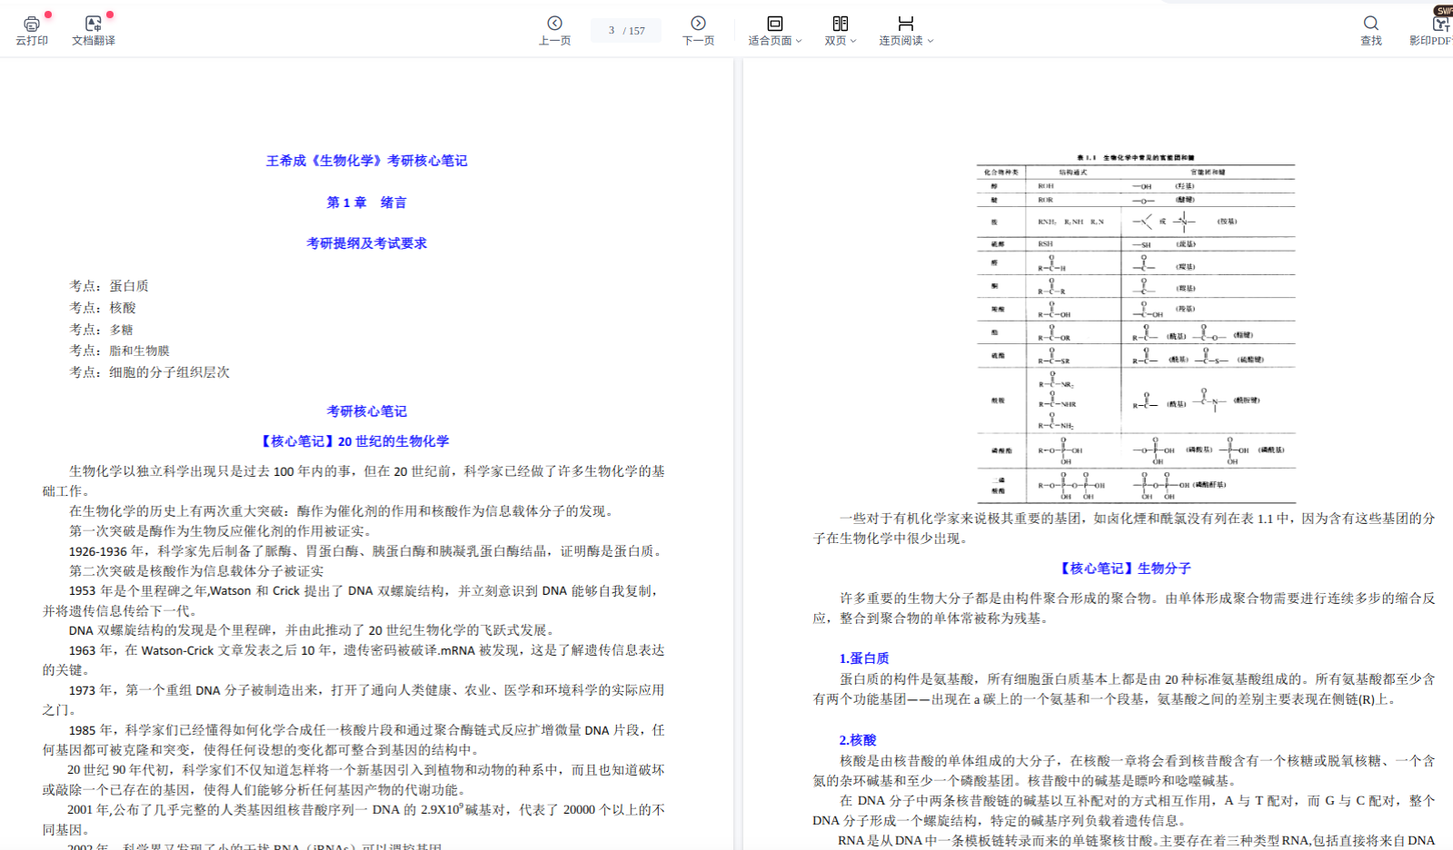Click the 考研提纲及考试要求 heading
Image resolution: width=1453 pixels, height=850 pixels.
tap(366, 243)
